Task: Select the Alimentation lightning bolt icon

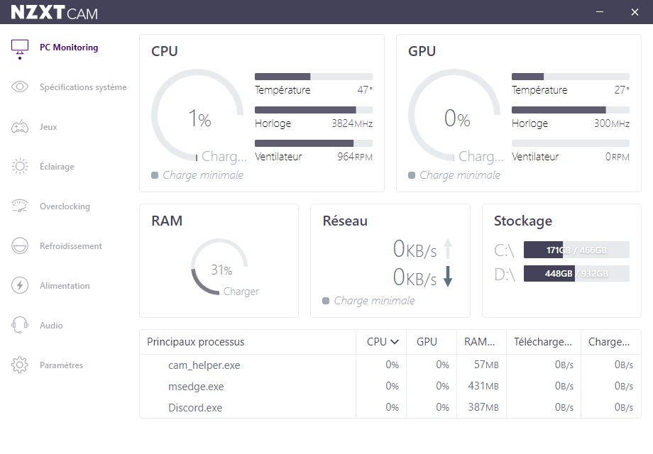Action: [20, 286]
